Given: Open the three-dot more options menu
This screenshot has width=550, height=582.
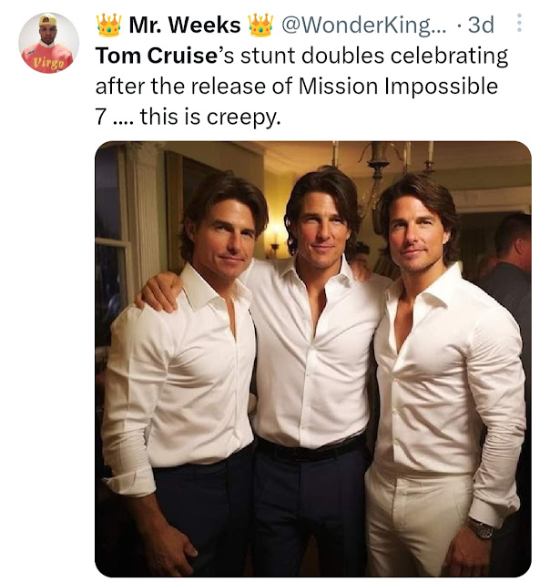Looking at the screenshot, I should 520,23.
